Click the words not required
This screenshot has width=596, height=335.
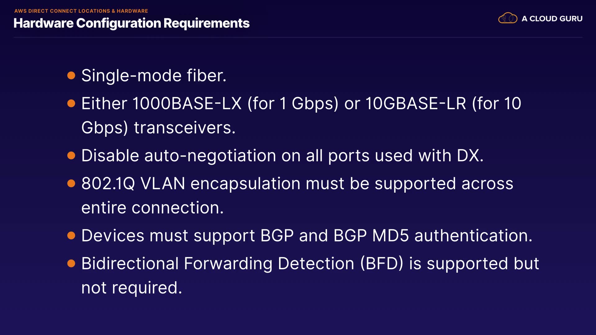click(131, 288)
